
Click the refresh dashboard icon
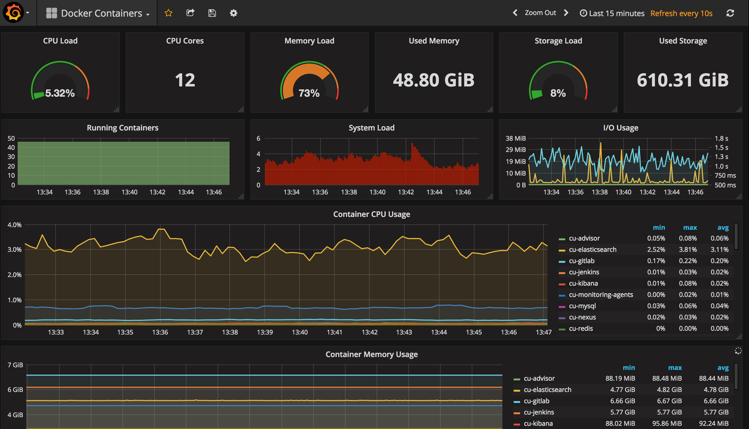click(730, 13)
